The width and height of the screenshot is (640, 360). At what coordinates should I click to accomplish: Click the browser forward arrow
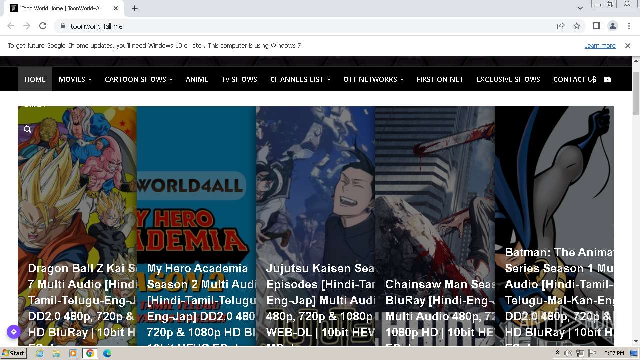27,26
